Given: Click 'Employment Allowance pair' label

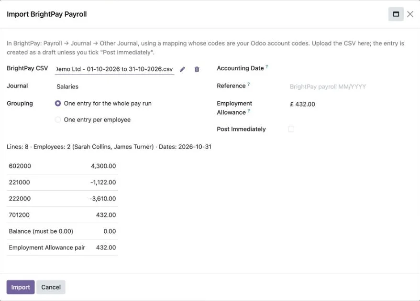Looking at the screenshot, I should 47,247.
